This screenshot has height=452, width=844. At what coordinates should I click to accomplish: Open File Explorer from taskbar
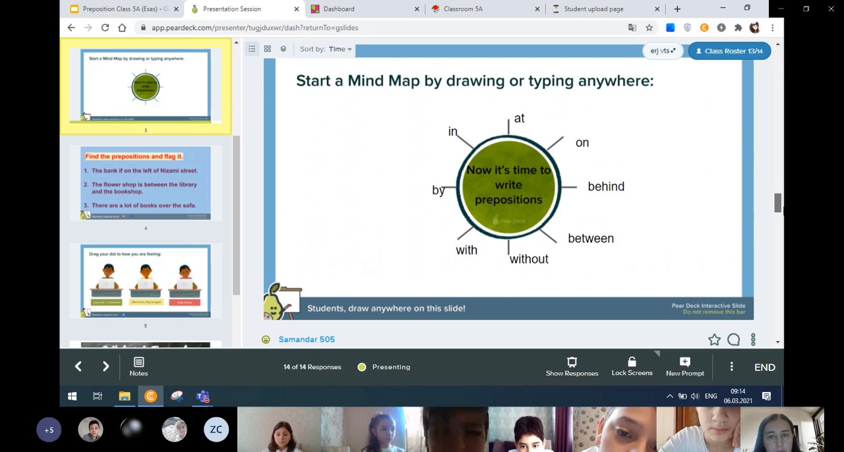(x=124, y=396)
